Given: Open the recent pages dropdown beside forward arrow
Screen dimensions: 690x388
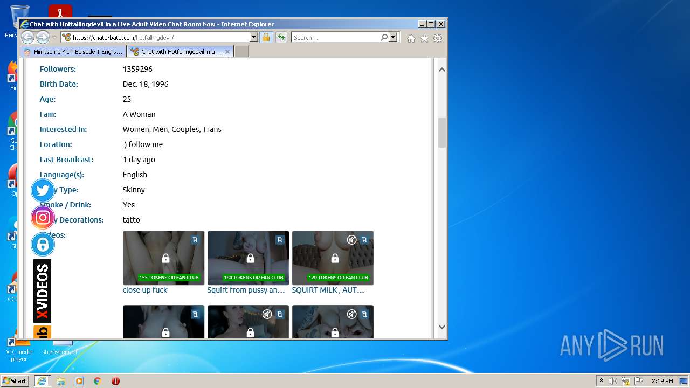Looking at the screenshot, I should click(x=54, y=38).
